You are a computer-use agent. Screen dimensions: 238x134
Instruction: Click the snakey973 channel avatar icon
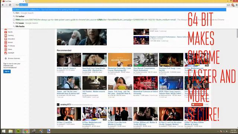58,105
